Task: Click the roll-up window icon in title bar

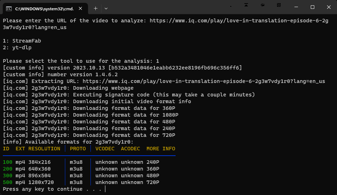Action: click(247, 5)
